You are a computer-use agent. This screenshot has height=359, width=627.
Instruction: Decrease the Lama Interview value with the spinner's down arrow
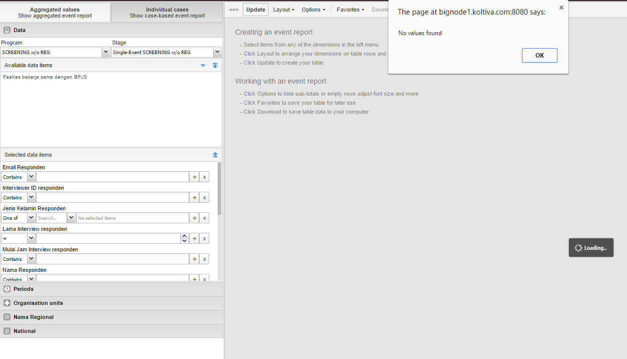[x=185, y=241]
